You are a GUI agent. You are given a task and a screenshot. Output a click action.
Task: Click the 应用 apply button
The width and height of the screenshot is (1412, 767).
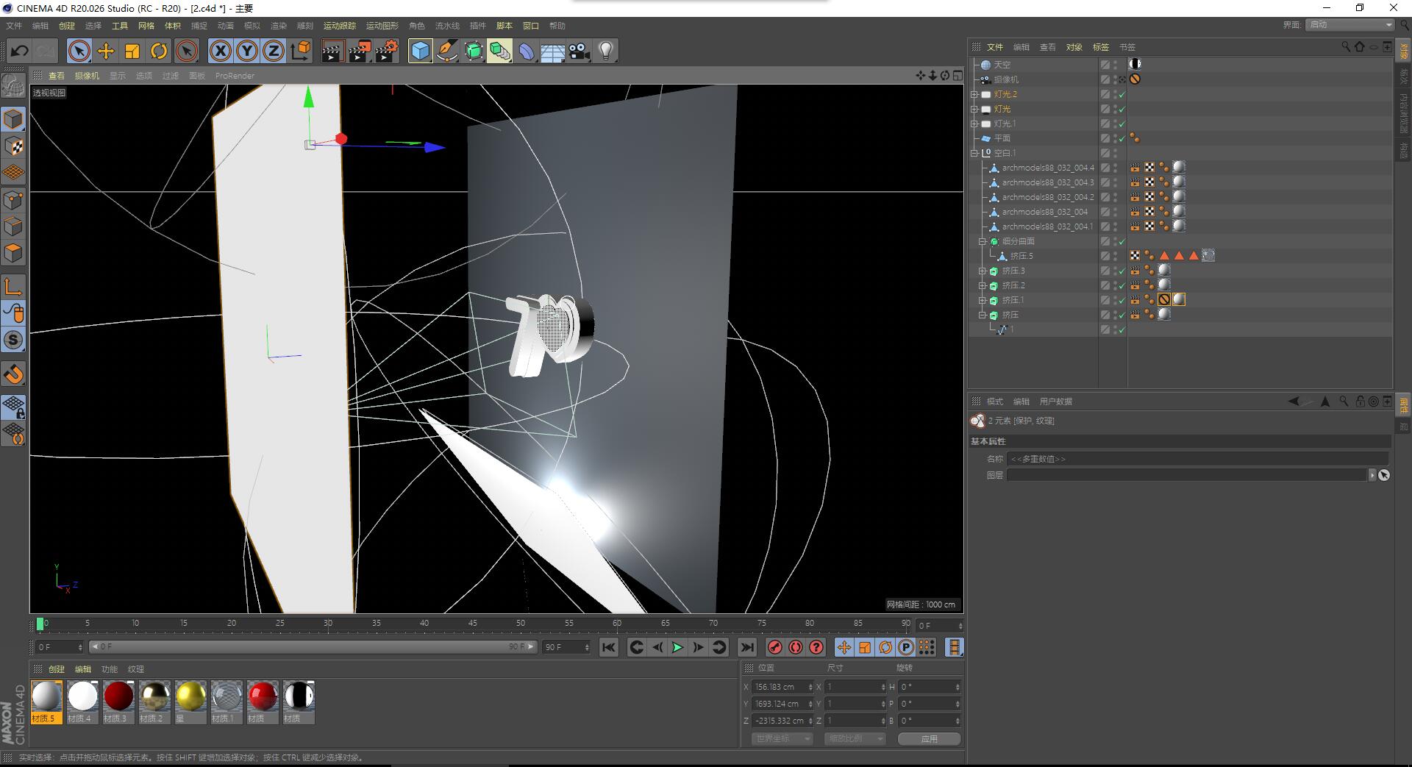930,739
